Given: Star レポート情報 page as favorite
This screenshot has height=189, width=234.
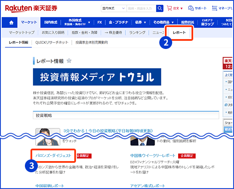Looking at the screenshot, I should 69,61.
